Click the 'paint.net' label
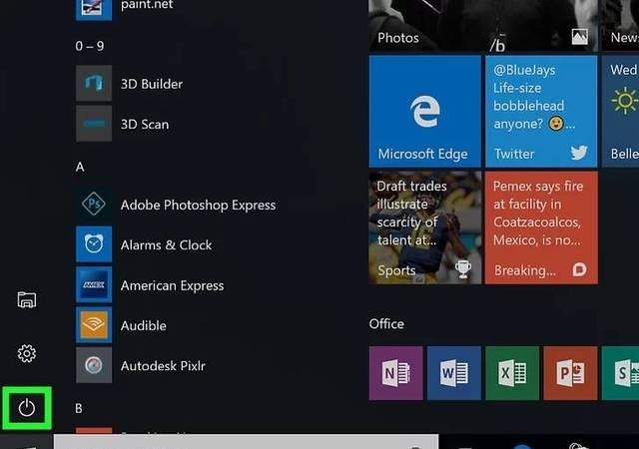Viewport: 639px width, 449px height. (x=147, y=5)
